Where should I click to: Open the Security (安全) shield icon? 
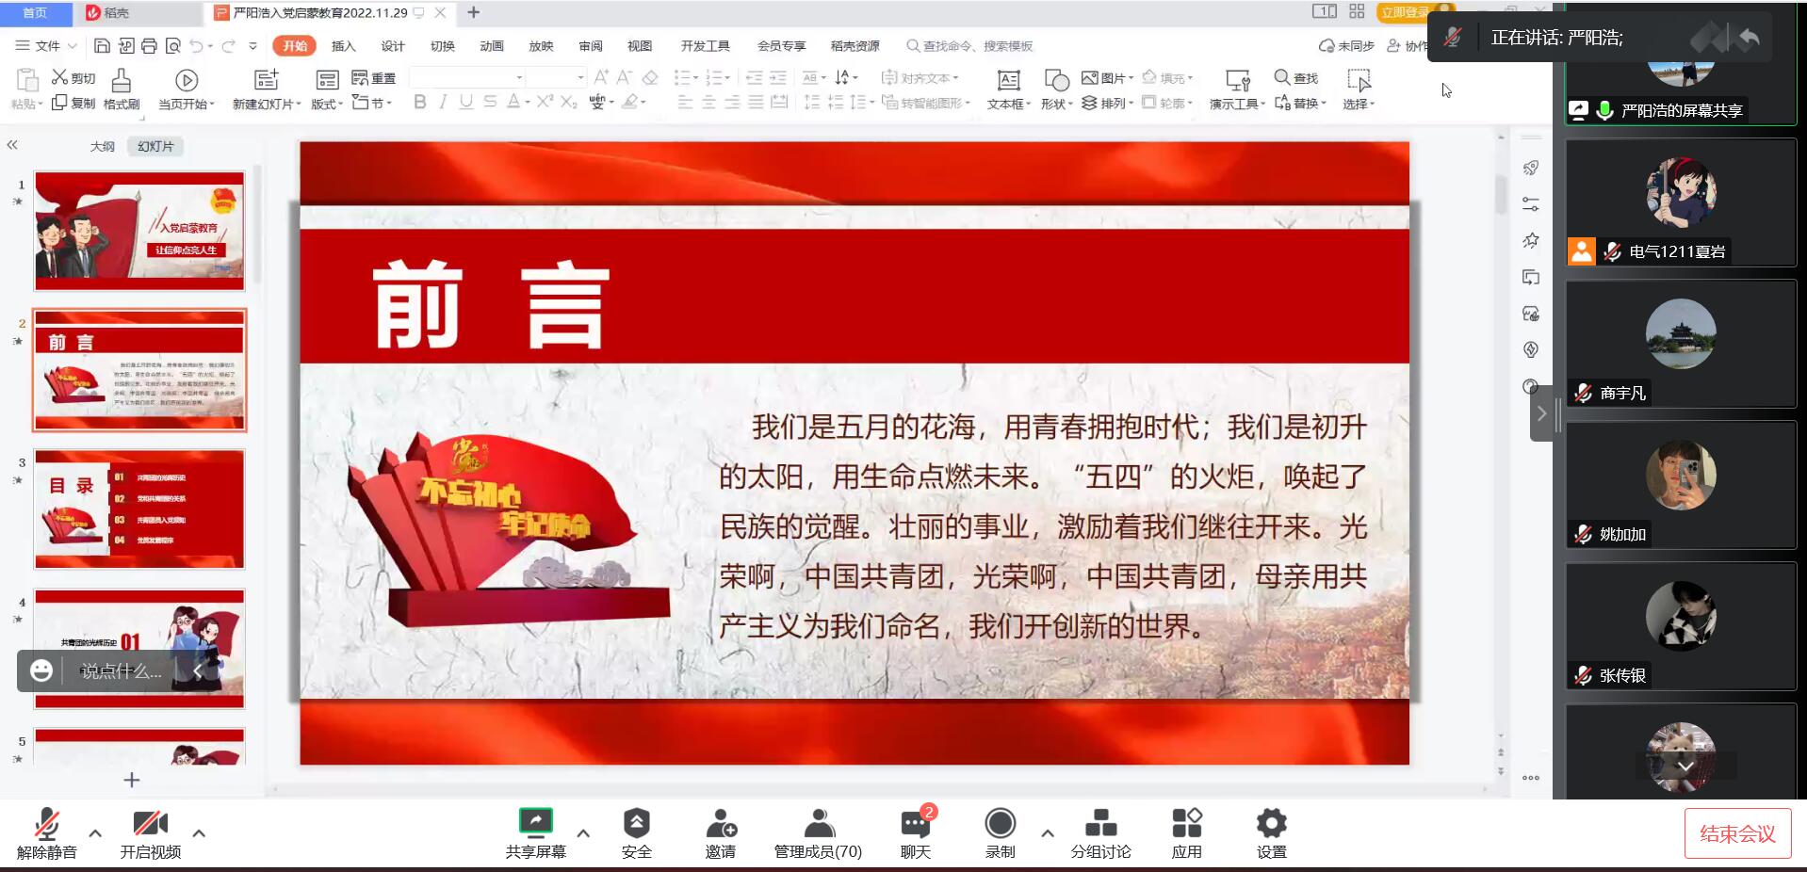[x=636, y=824]
